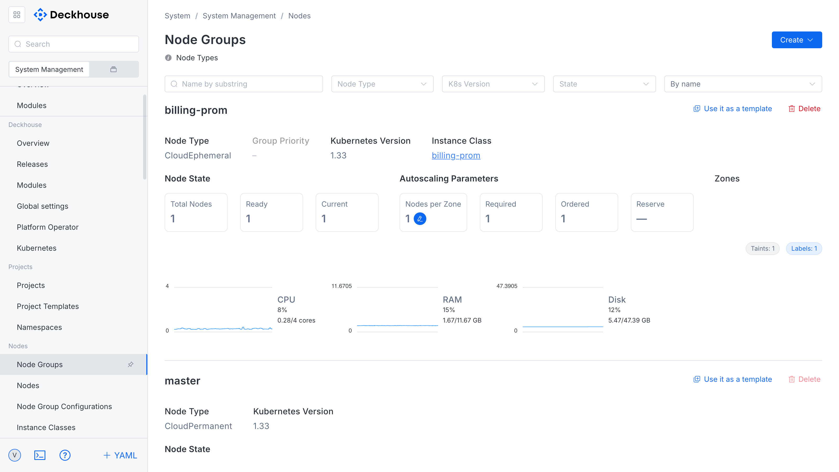
Task: Click the CloudEphemeral node type value
Action: 198,155
